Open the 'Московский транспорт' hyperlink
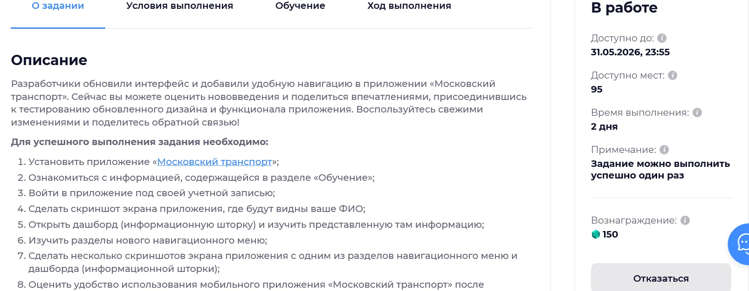This screenshot has height=291, width=749. tap(214, 162)
